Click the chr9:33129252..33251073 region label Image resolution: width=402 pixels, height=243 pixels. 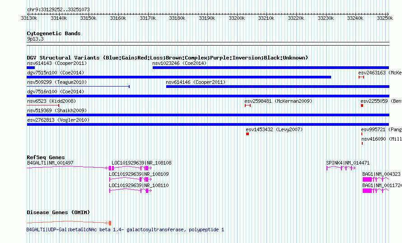coord(58,9)
